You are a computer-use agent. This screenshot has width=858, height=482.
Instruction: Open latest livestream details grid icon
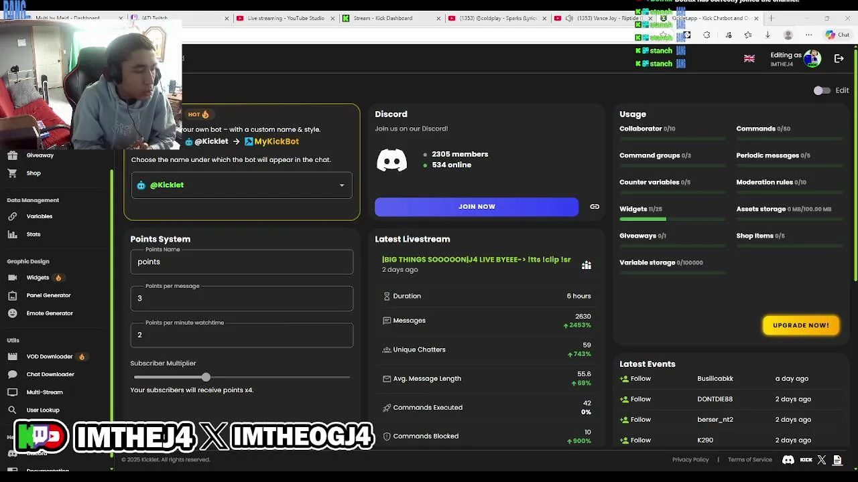(587, 265)
